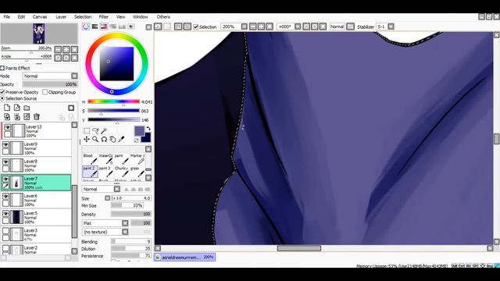
Task: Open the brush size multiplier dropdown
Action: 108,198
